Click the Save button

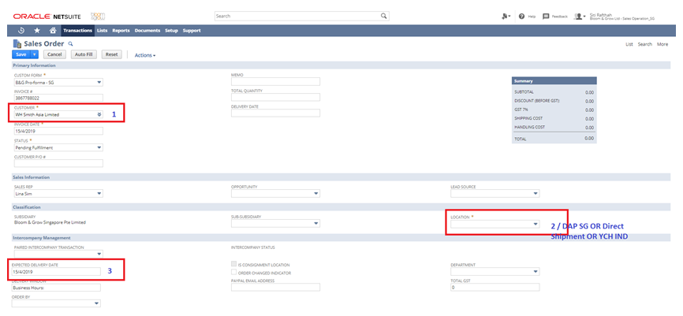tap(21, 54)
